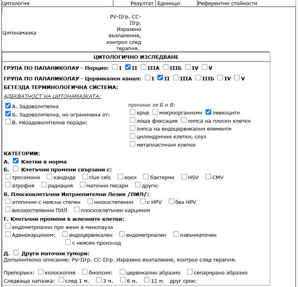Viewport: 298px width, 287px height.
Task: Uncheck 'А. Задоволителна' adequacy checkbox
Action: 8,106
